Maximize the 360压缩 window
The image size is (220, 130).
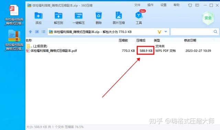[x=211, y=6]
